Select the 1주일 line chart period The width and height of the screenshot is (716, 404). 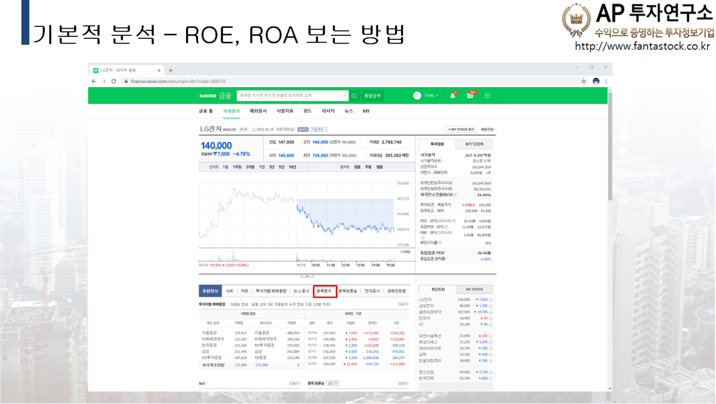[x=237, y=167]
